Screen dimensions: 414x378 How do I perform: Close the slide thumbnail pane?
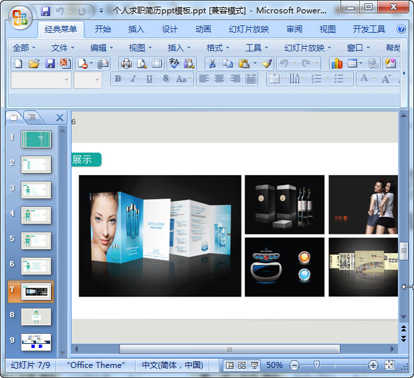(60, 118)
